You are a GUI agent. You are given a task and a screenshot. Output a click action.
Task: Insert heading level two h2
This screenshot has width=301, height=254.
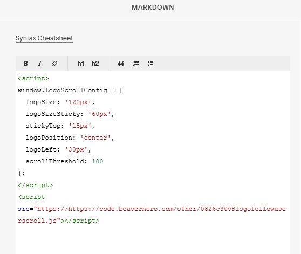tap(95, 64)
